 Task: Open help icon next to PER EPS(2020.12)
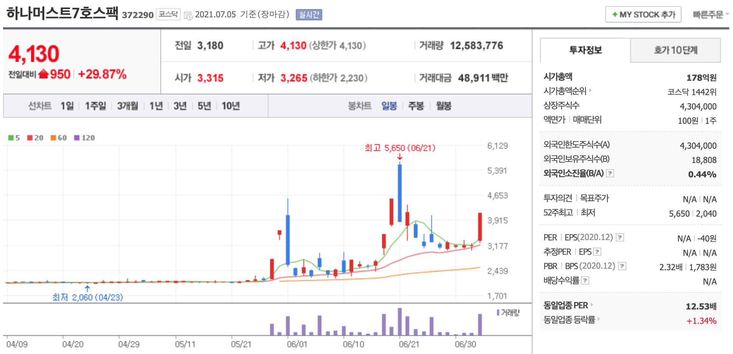point(620,237)
